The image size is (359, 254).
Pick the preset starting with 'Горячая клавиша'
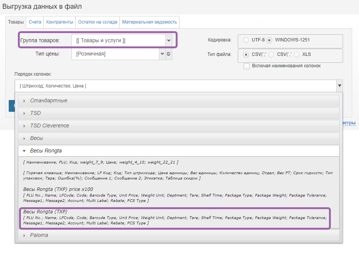pos(174,175)
